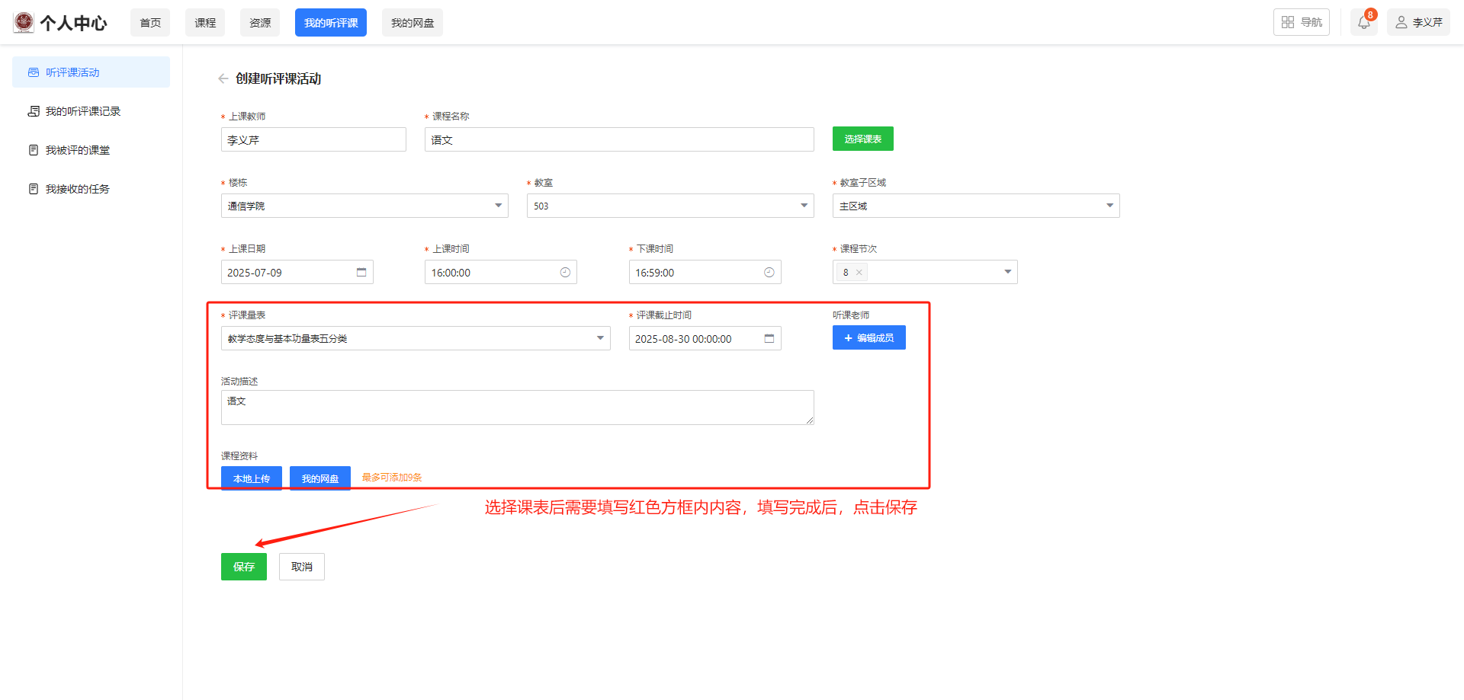Click the notification bell icon
1464x700 pixels.
coord(1363,23)
